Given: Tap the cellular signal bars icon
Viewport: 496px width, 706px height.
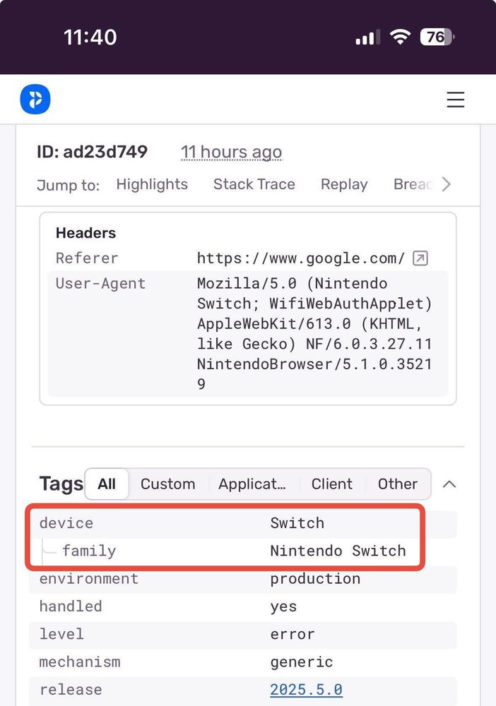Looking at the screenshot, I should [367, 37].
